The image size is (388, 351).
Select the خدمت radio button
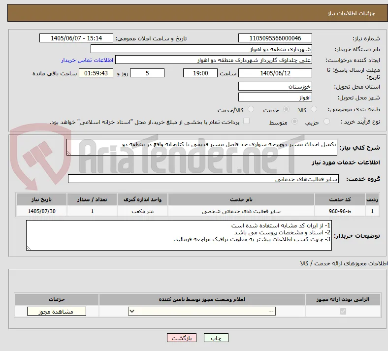[286, 109]
